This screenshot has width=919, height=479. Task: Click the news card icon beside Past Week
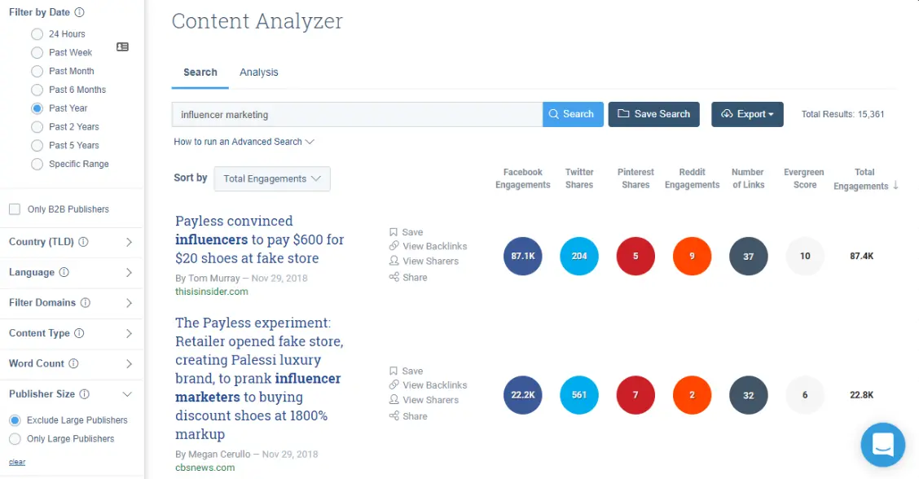click(x=122, y=47)
